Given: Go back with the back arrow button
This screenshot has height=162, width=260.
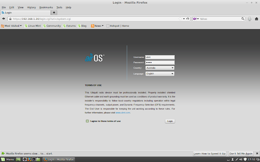Looking at the screenshot, I should [x=4, y=19].
